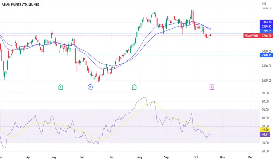Click the 2600.00 price axis label
Viewport: 274px width, 161px height.
(267, 80)
